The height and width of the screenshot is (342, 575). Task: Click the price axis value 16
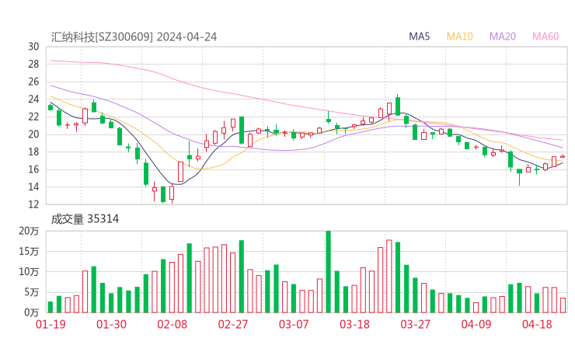coord(33,169)
